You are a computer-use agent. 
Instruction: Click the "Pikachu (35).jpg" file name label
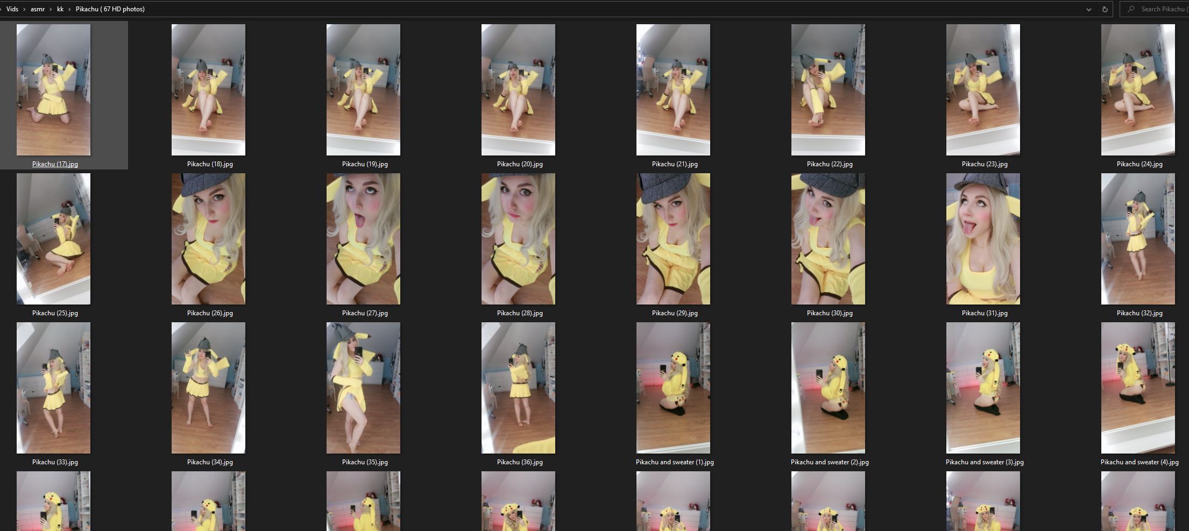(x=365, y=462)
